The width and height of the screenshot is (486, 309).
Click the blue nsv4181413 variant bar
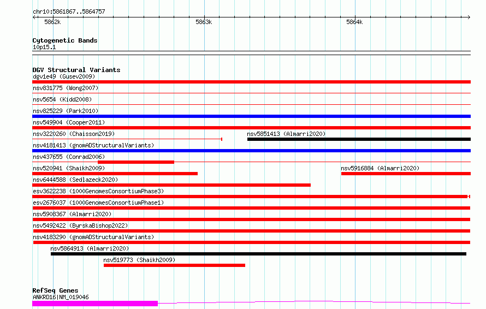point(251,151)
